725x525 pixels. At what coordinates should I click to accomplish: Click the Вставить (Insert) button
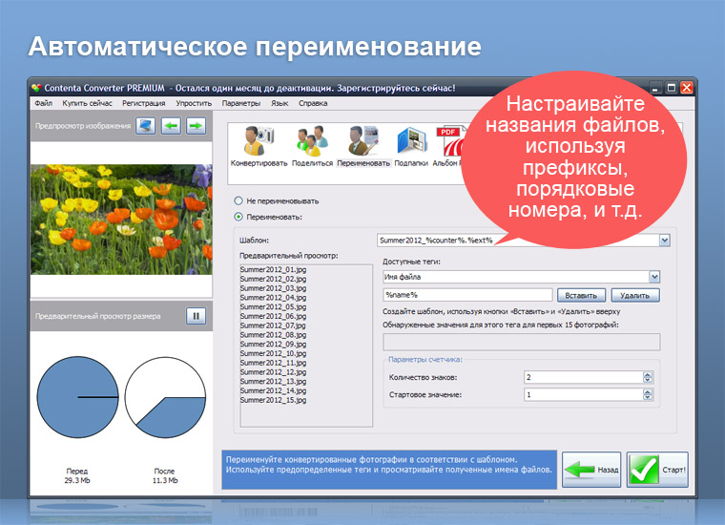click(x=581, y=295)
